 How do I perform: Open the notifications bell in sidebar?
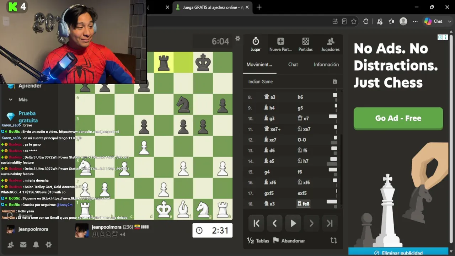tap(36, 245)
